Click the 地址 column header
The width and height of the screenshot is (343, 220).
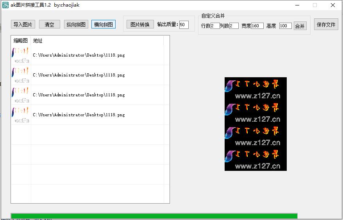(x=97, y=41)
